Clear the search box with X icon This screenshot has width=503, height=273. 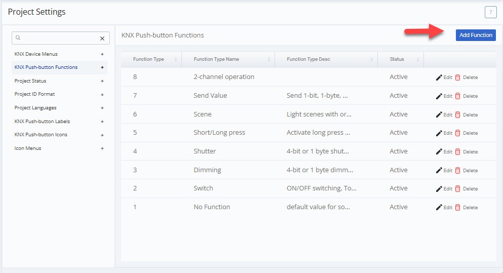102,38
